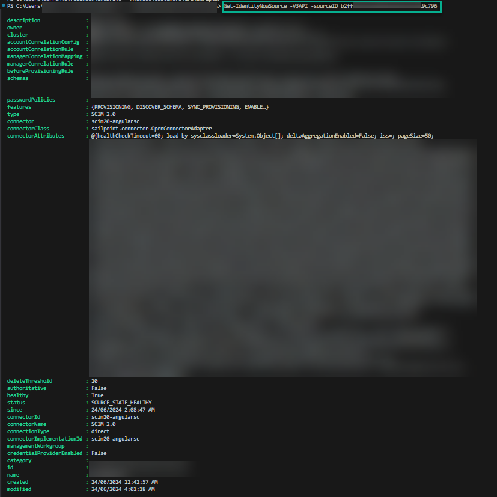The image size is (497, 497).
Task: Select the credentialProviderEnabled False value
Action: pyautogui.click(x=99, y=453)
